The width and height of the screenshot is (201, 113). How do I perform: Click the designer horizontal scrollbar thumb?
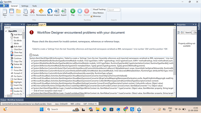tap(57, 96)
